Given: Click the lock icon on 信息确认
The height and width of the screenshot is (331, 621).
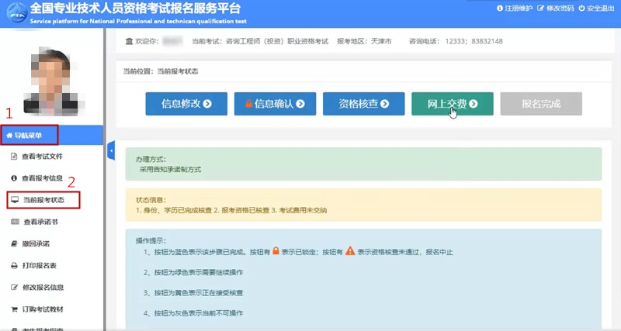Looking at the screenshot, I should (248, 104).
